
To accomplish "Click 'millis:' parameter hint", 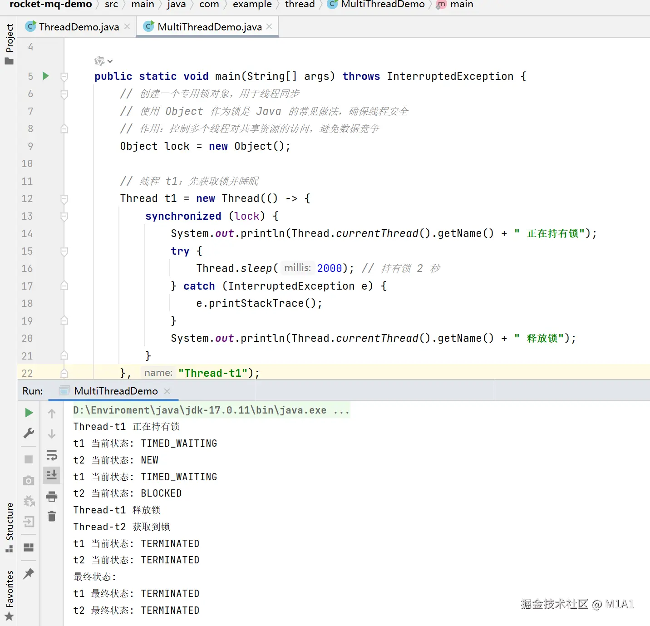I will (x=297, y=268).
